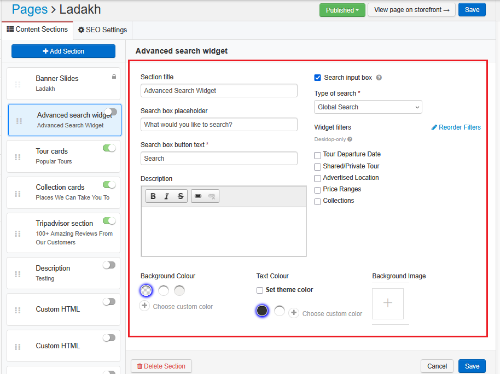Open the Content Sections tab

click(37, 30)
